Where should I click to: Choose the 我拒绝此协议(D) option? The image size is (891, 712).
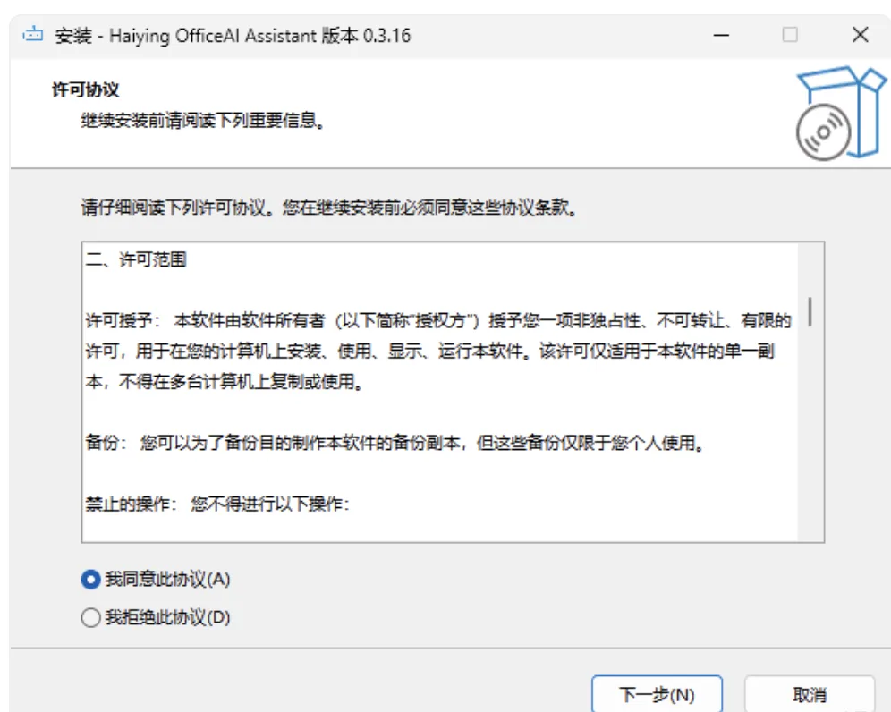pyautogui.click(x=90, y=617)
